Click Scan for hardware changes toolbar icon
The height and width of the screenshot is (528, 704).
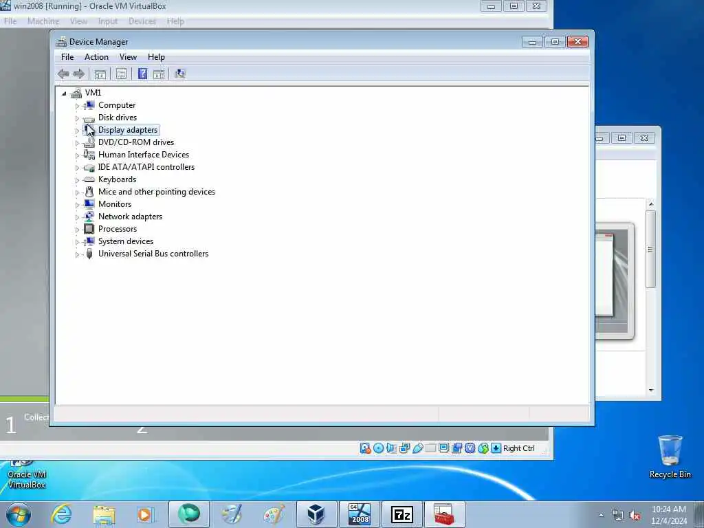(x=180, y=74)
